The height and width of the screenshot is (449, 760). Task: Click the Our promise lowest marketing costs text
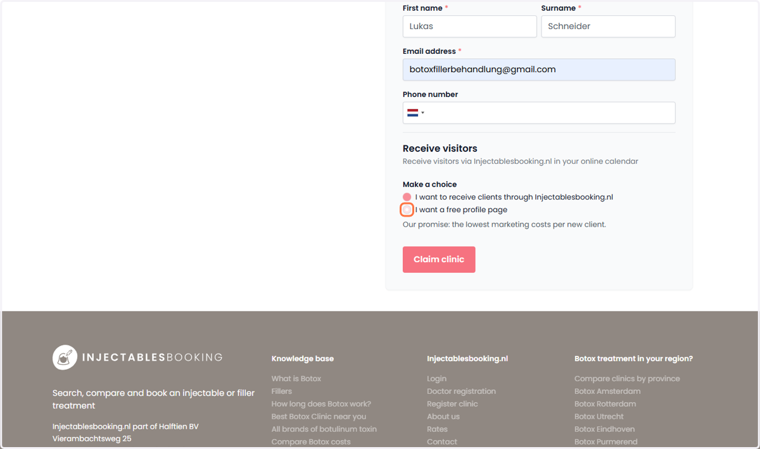click(x=504, y=224)
